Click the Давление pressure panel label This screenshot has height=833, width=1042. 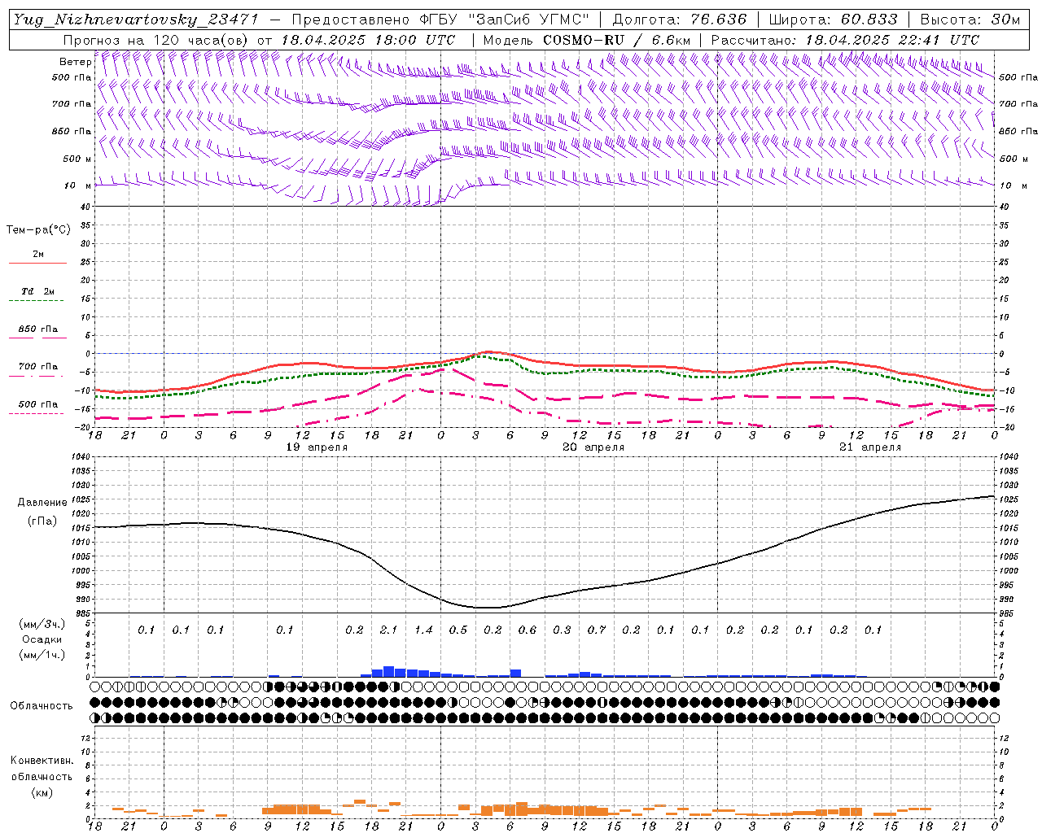click(42, 503)
